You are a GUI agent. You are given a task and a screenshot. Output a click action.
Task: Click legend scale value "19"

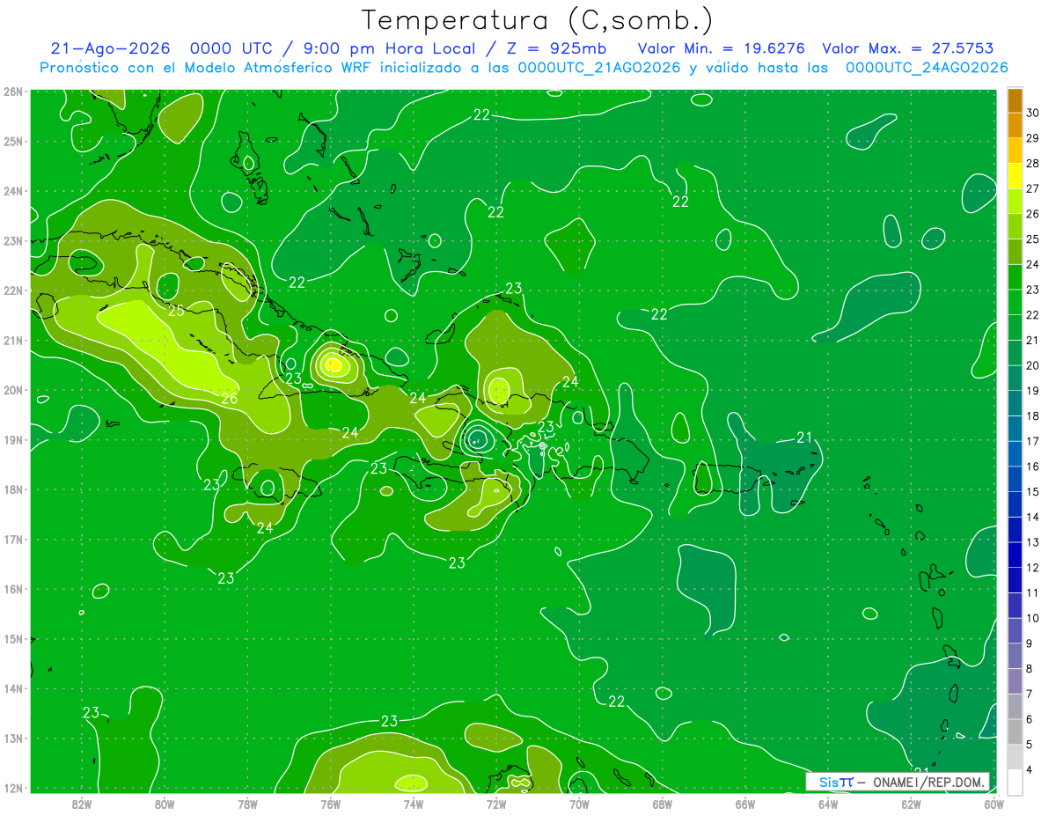[x=1033, y=391]
